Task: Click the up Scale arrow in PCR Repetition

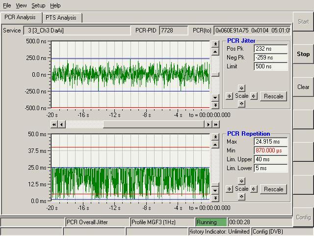Action: 241,181
